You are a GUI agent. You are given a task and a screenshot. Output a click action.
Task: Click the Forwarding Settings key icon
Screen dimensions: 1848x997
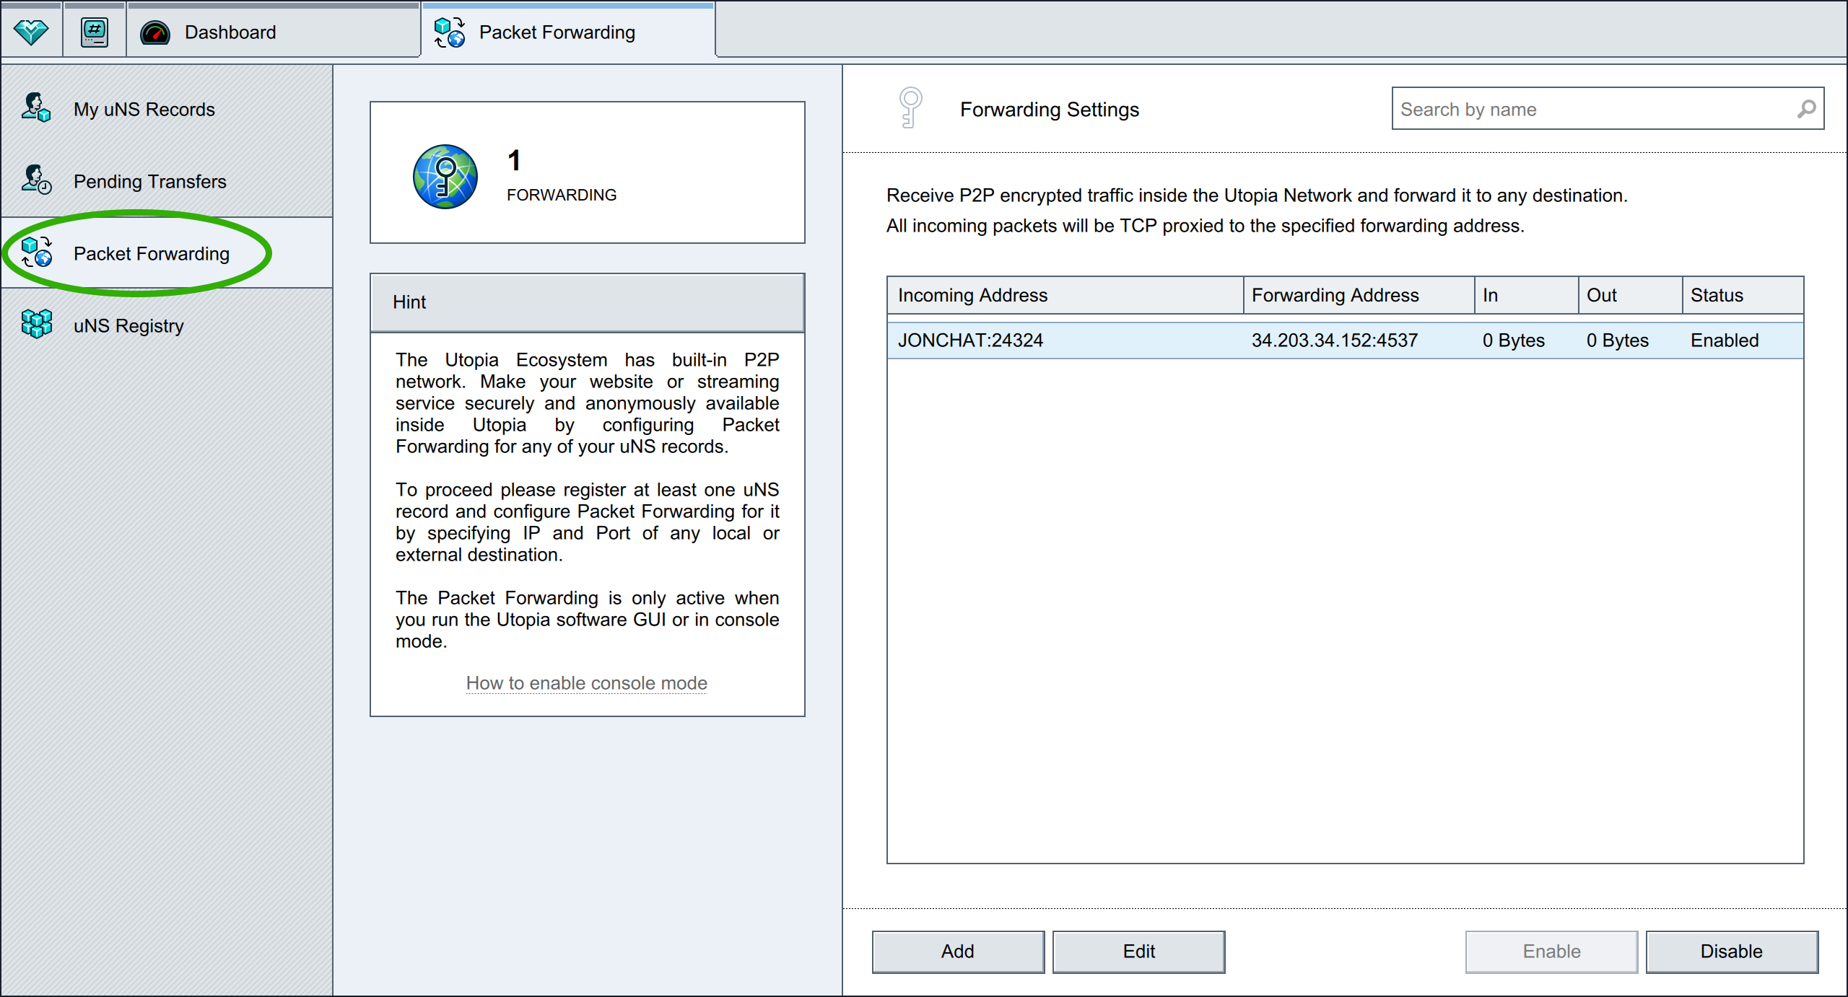coord(910,108)
